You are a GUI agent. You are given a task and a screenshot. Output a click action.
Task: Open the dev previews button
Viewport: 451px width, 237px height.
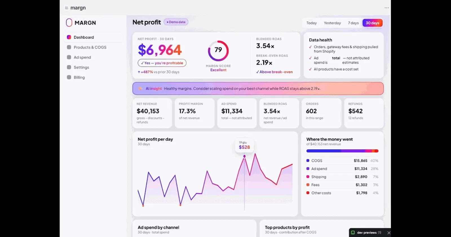pos(370,233)
